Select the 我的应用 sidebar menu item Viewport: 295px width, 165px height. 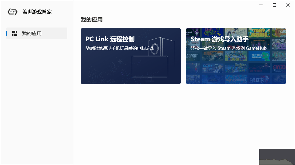click(x=37, y=33)
